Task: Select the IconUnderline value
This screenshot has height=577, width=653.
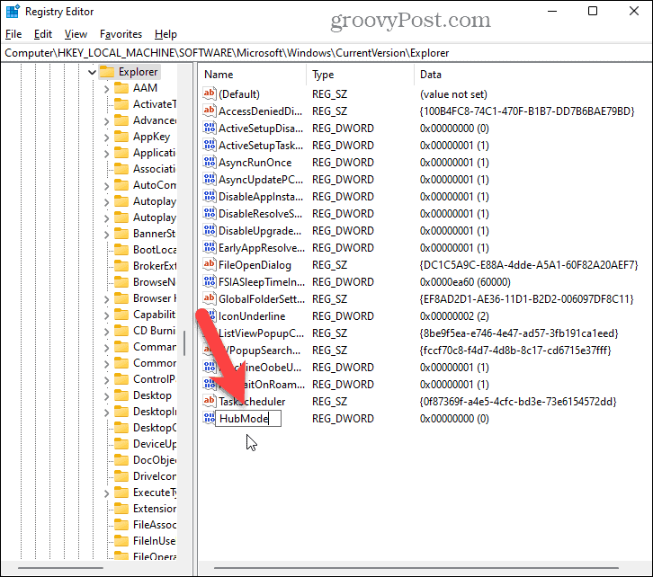Action: pos(252,316)
